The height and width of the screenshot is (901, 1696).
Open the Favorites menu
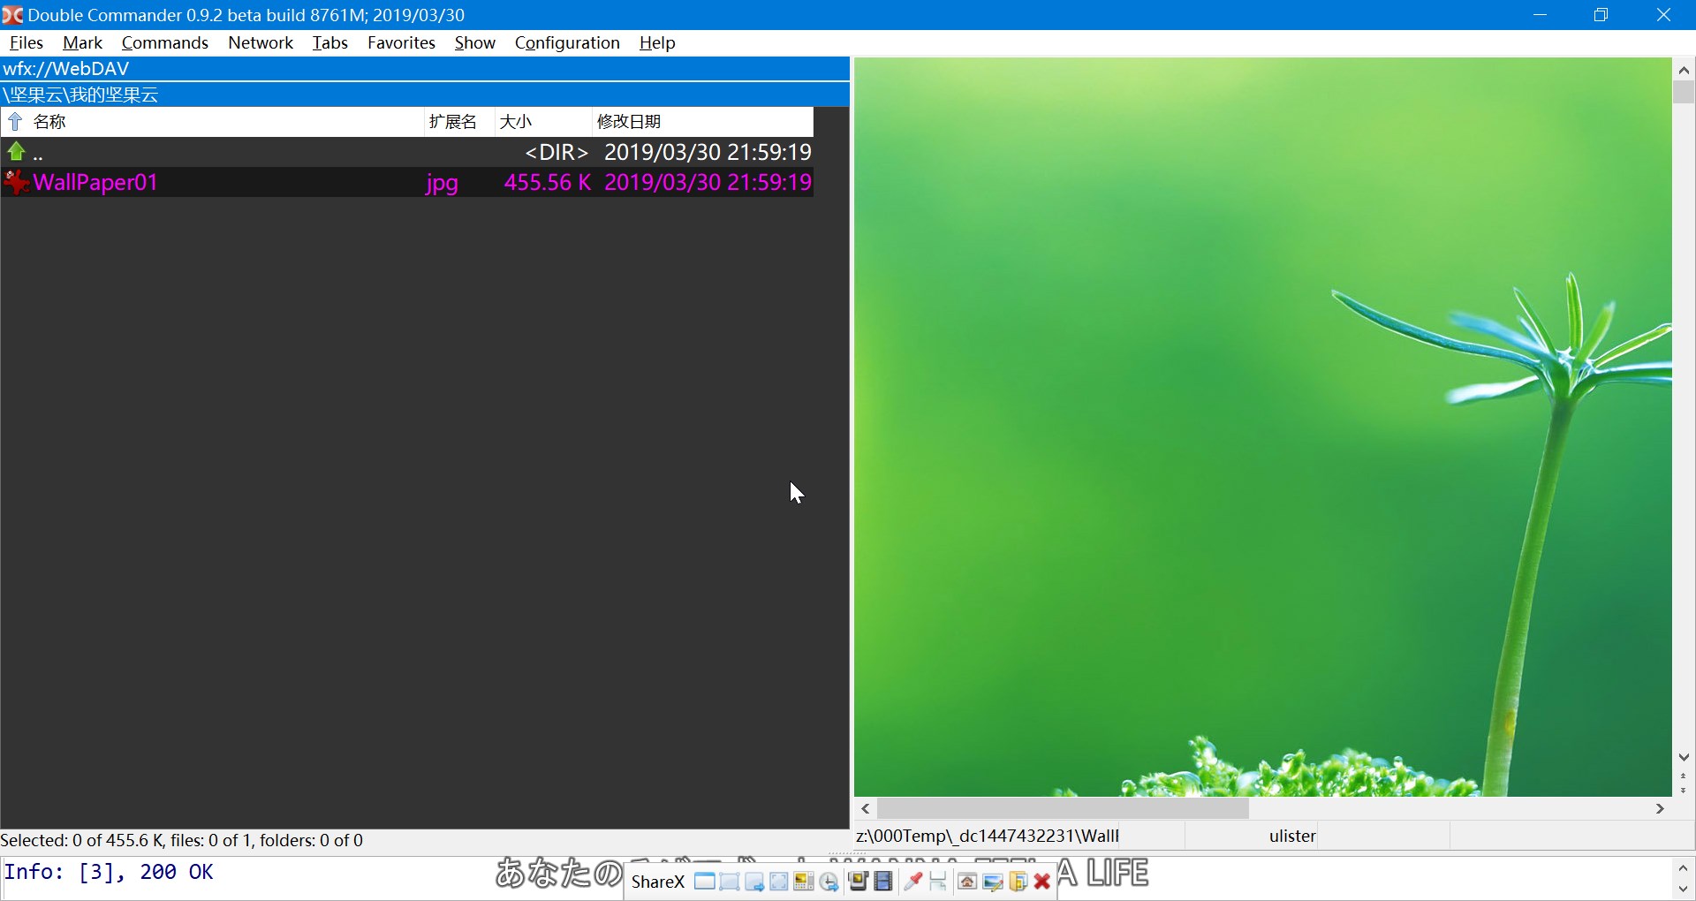tap(401, 42)
